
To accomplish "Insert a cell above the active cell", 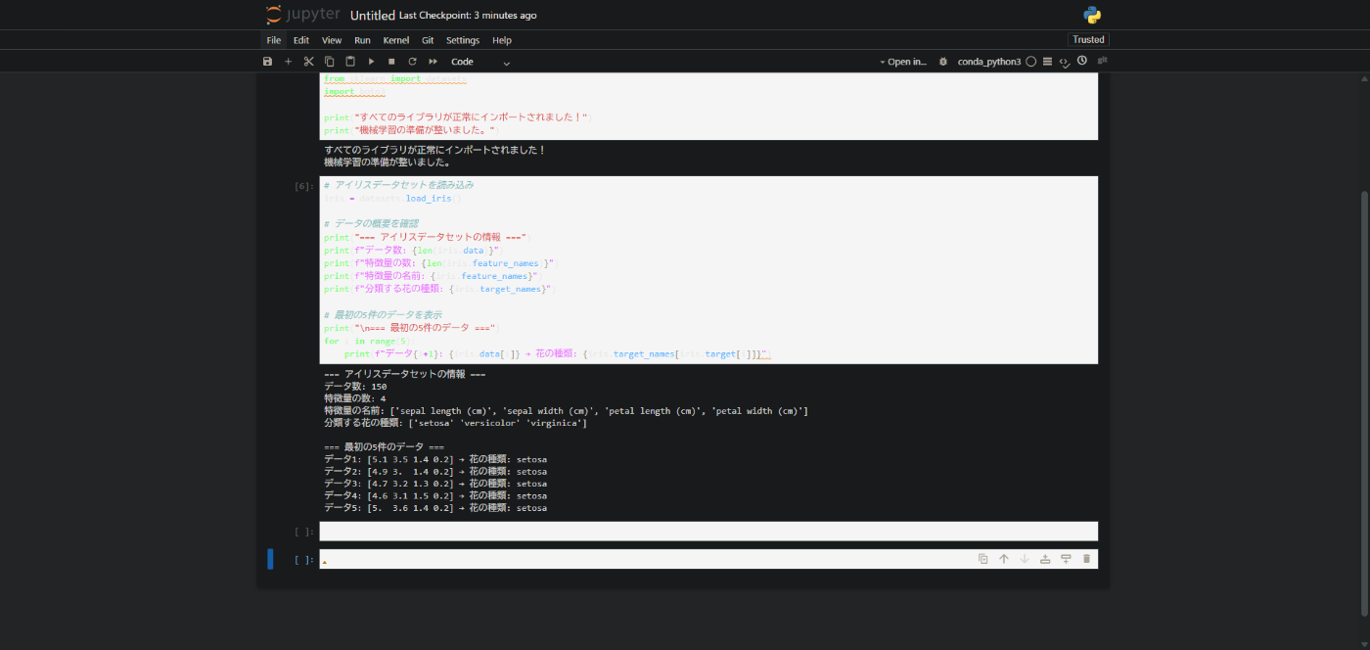I will [x=1045, y=559].
